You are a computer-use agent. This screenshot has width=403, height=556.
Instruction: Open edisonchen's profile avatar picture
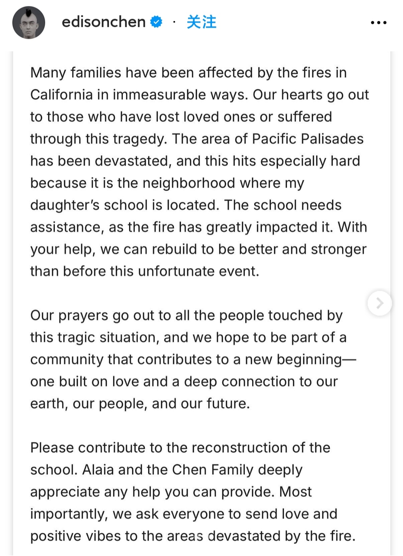click(29, 22)
